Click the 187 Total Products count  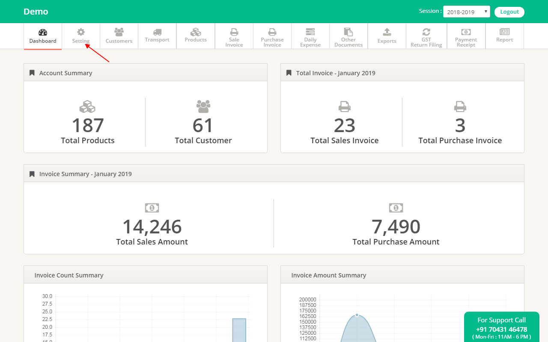pyautogui.click(x=88, y=126)
